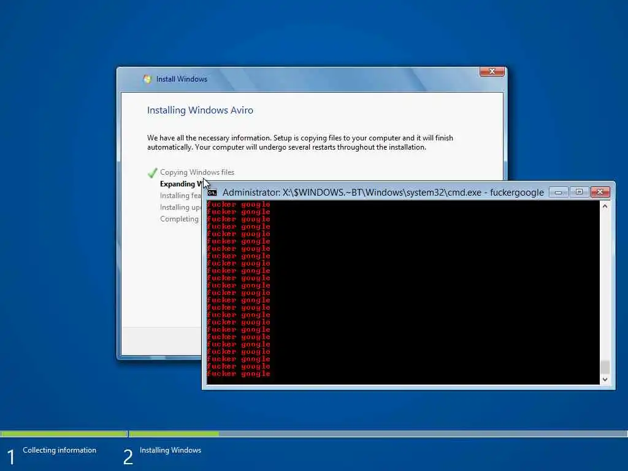Screen dimensions: 628x471
Task: Click the last red console output line
Action: 239,373
